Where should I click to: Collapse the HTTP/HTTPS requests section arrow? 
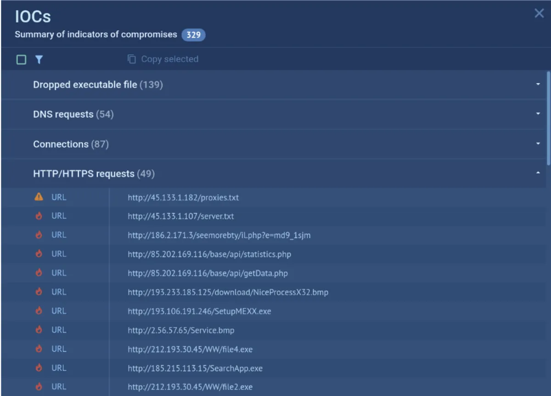538,173
